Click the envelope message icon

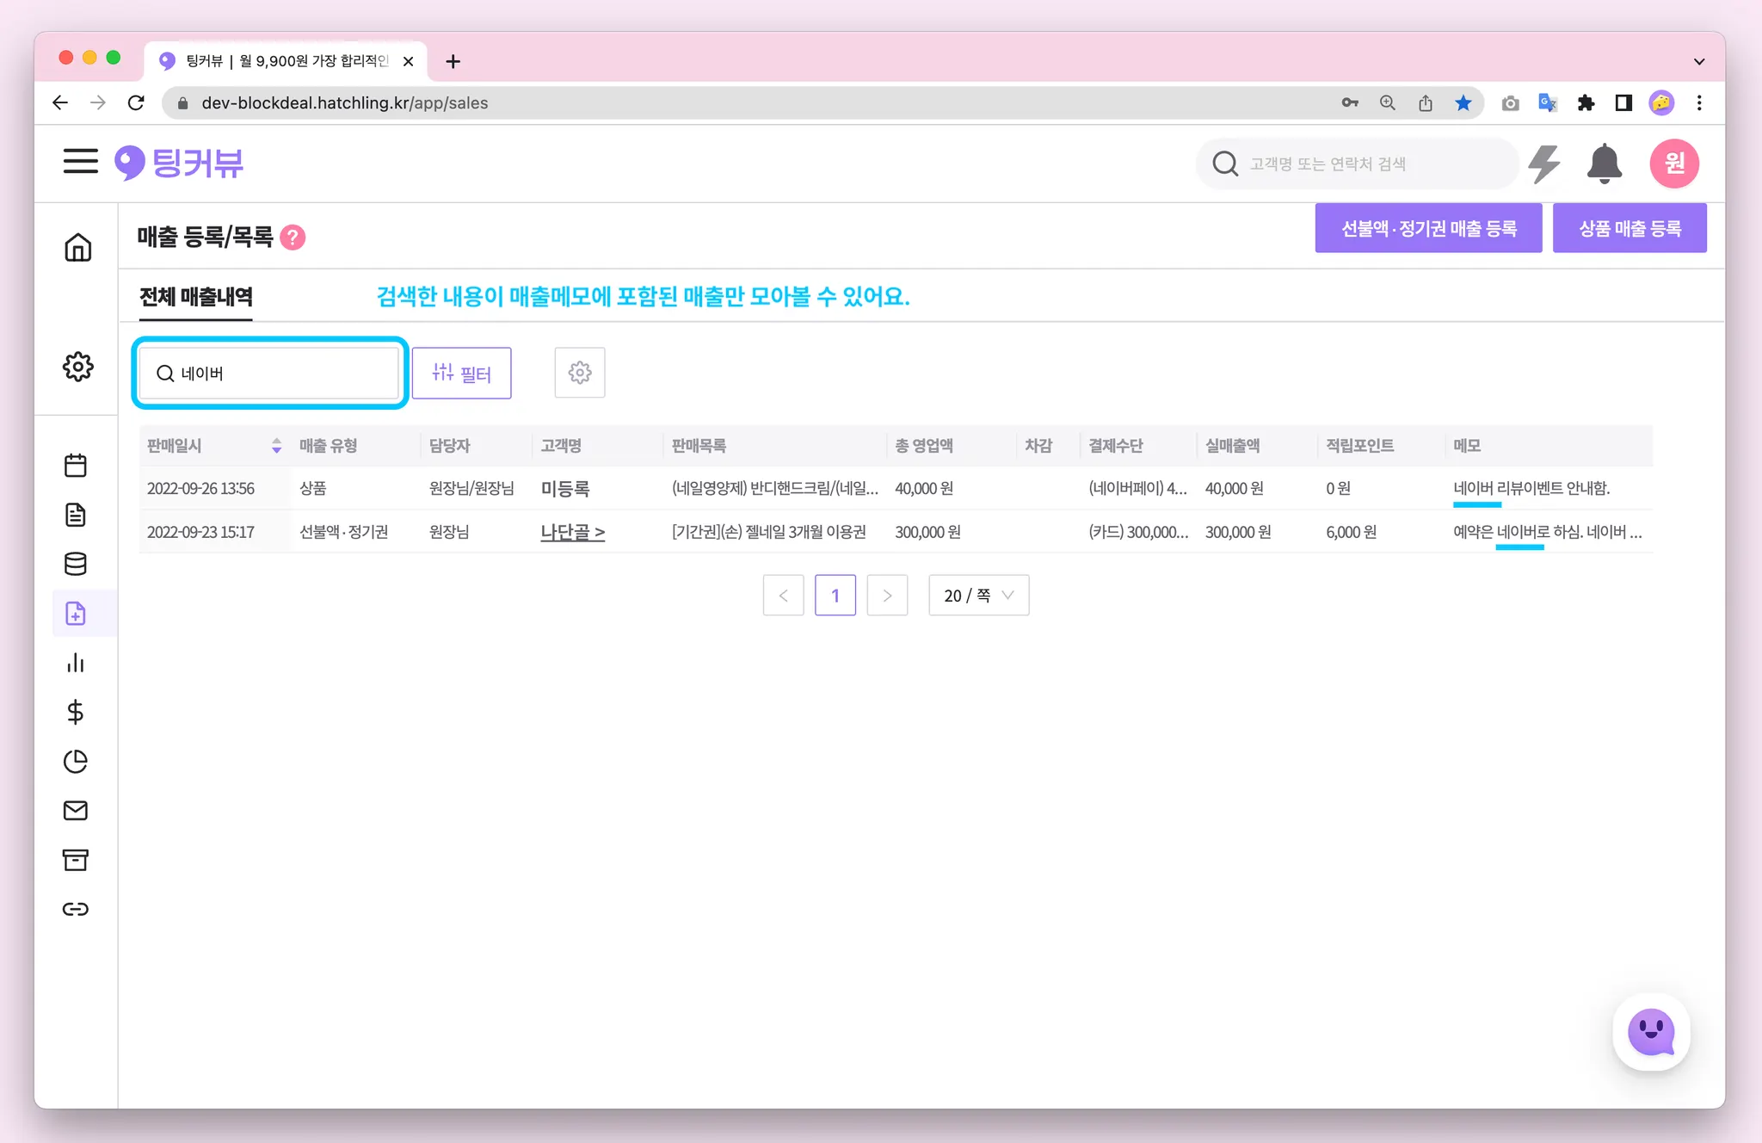[76, 811]
